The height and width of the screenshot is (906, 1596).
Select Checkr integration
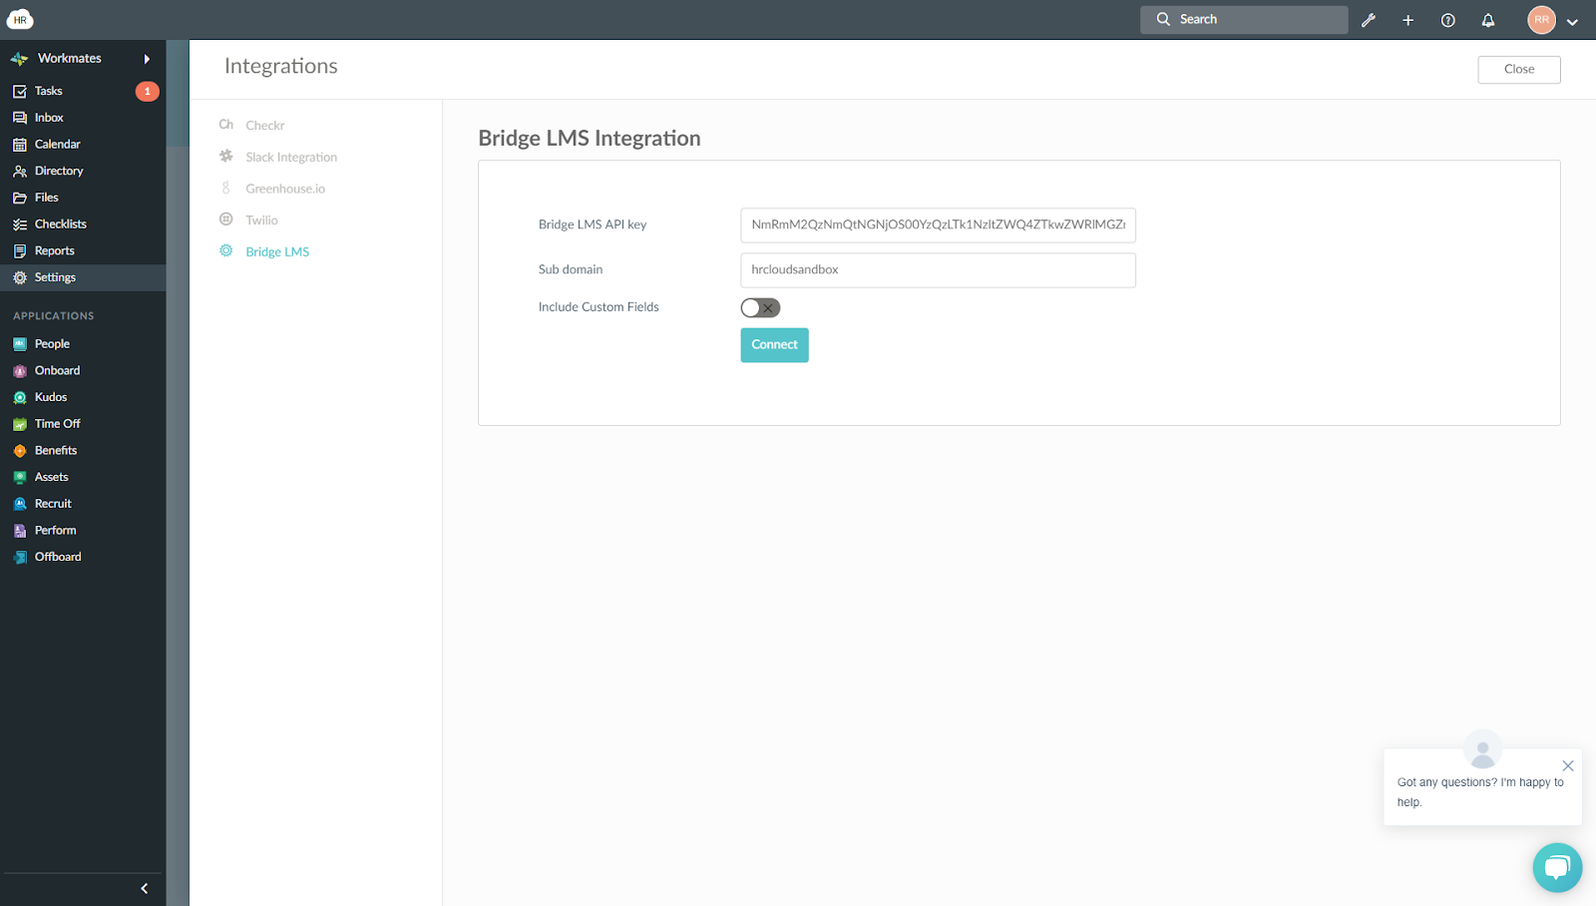click(x=264, y=126)
